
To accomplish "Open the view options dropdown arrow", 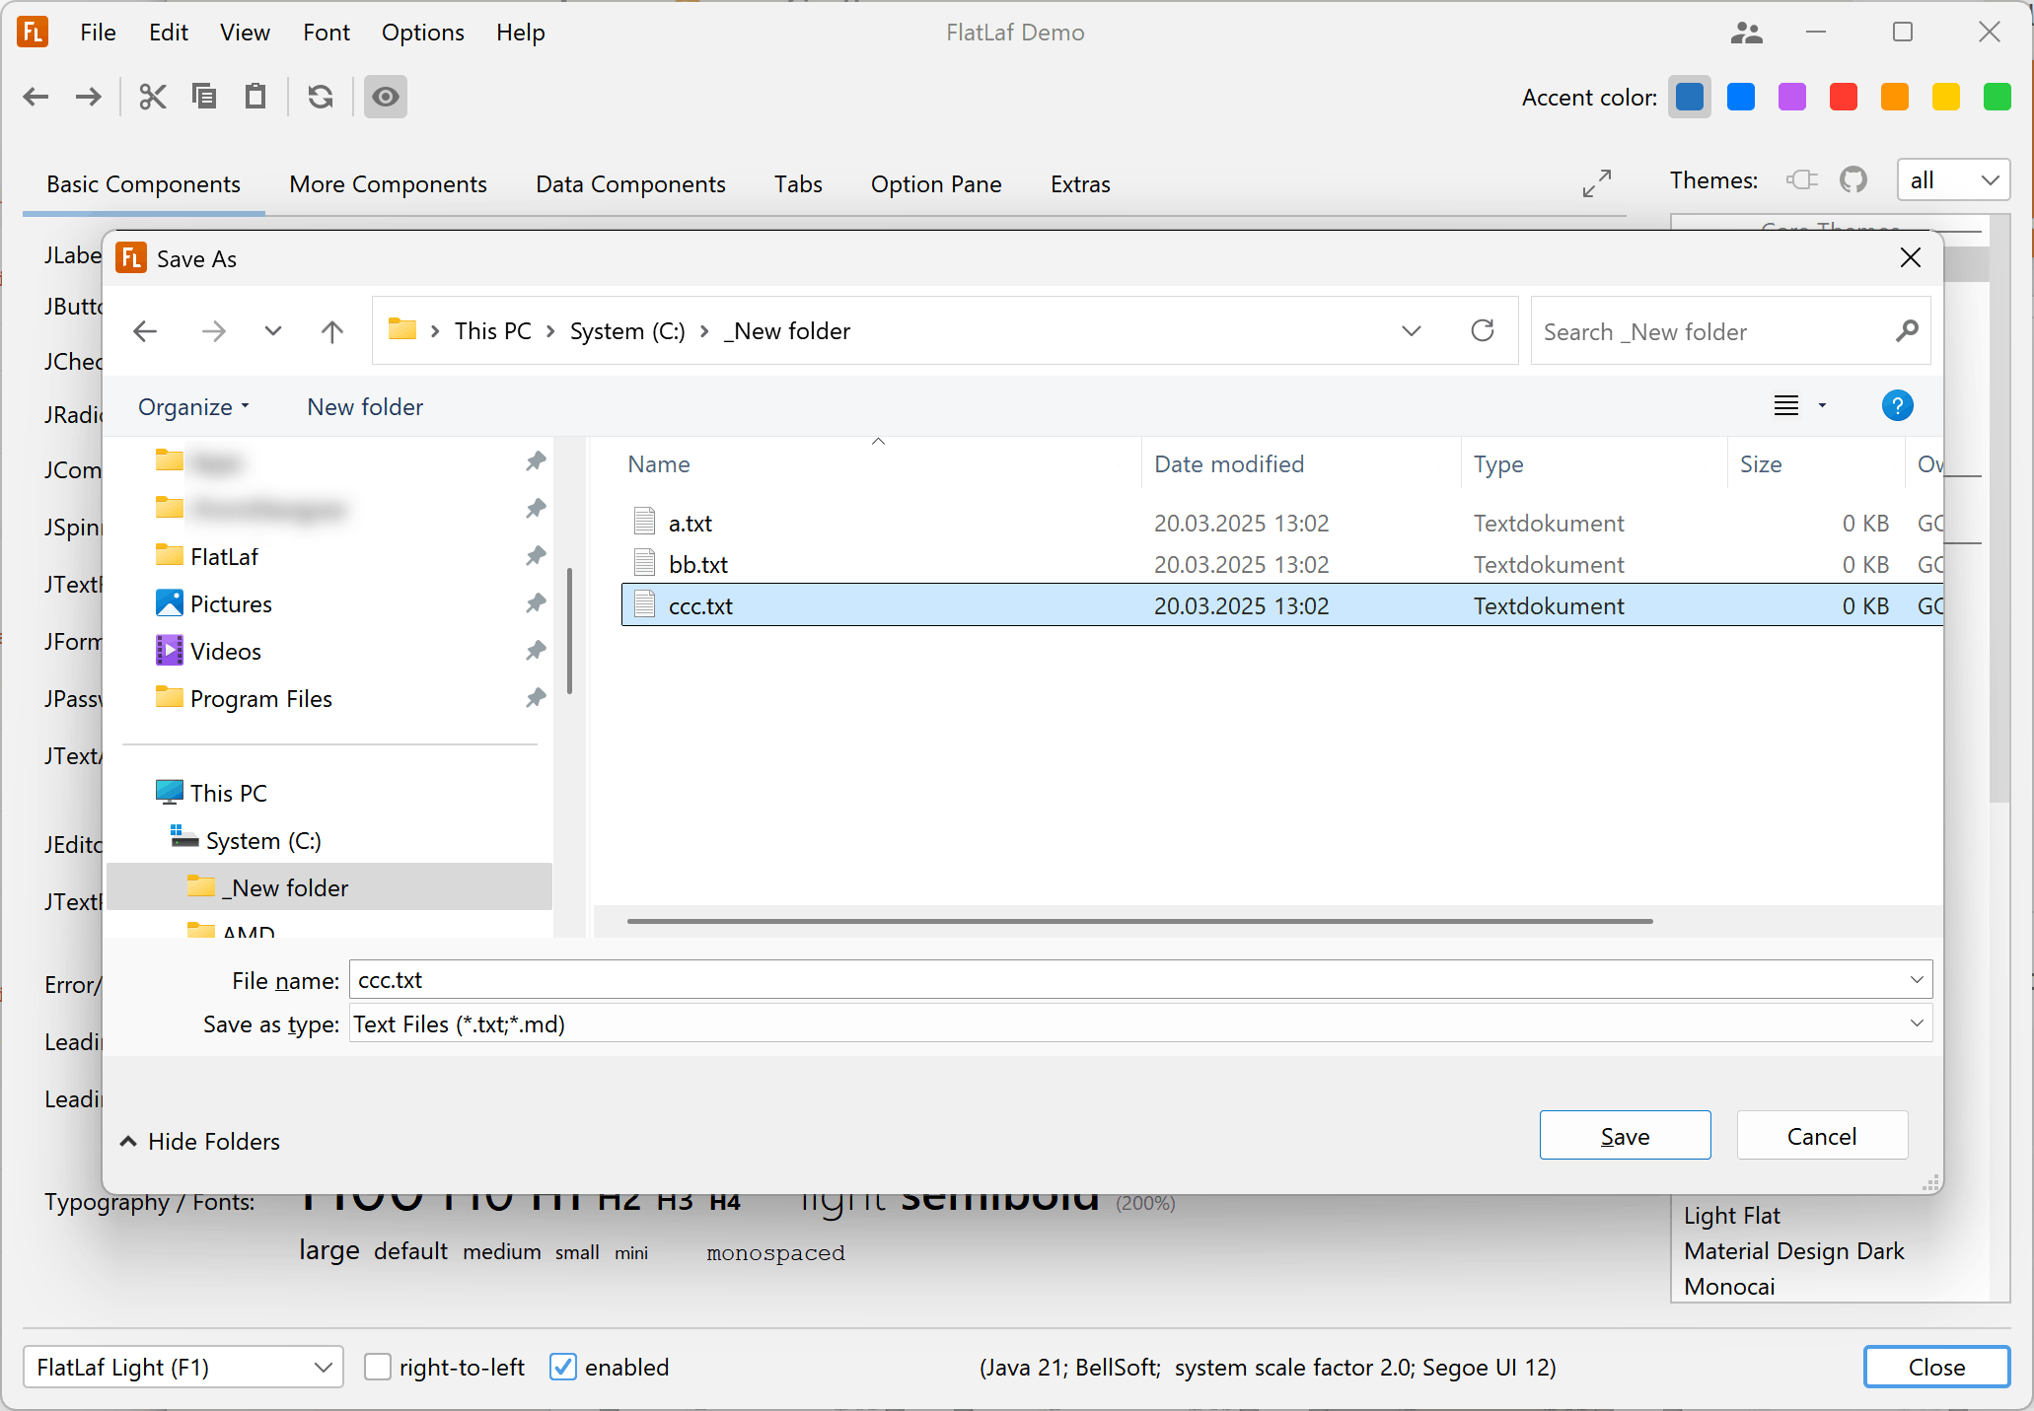I will click(x=1822, y=405).
